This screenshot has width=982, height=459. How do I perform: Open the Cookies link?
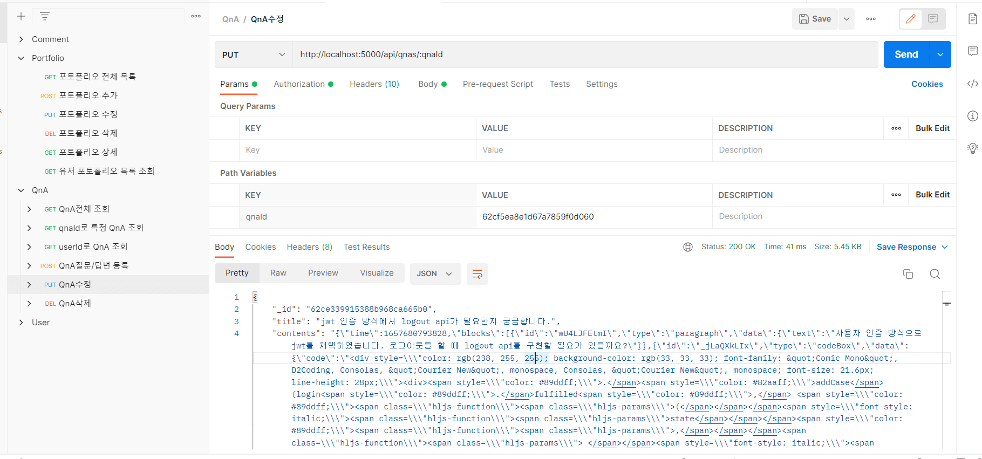pos(927,84)
